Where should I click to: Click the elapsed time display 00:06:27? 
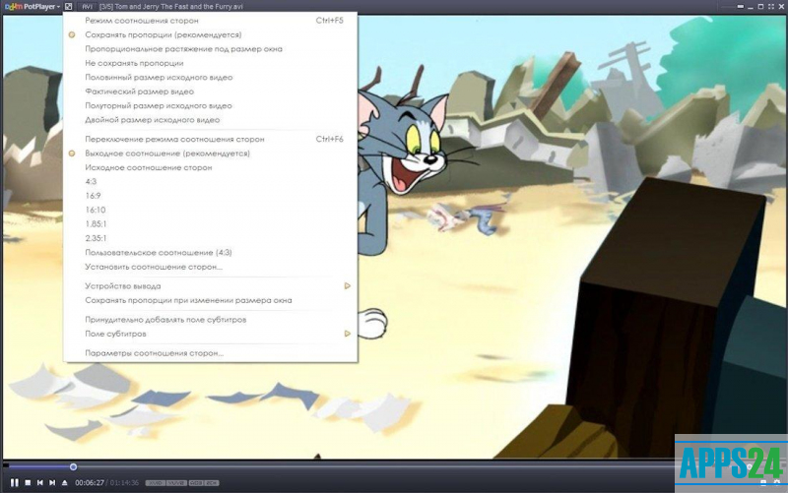pyautogui.click(x=91, y=483)
